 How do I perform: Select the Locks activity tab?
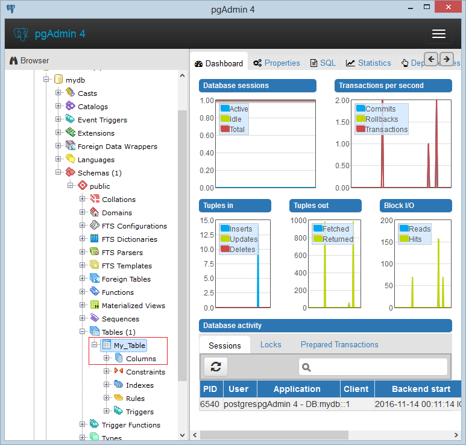(271, 345)
